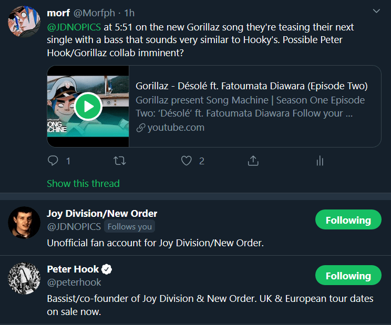Viewport: 391px width, 325px height.
Task: Share the tweet via the share icon
Action: click(x=253, y=161)
